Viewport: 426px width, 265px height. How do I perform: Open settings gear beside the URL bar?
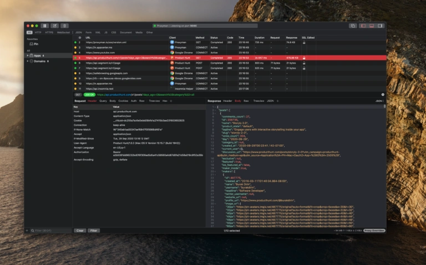pyautogui.click(x=383, y=95)
